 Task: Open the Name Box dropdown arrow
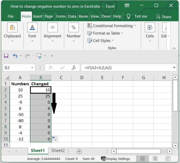click(x=32, y=68)
